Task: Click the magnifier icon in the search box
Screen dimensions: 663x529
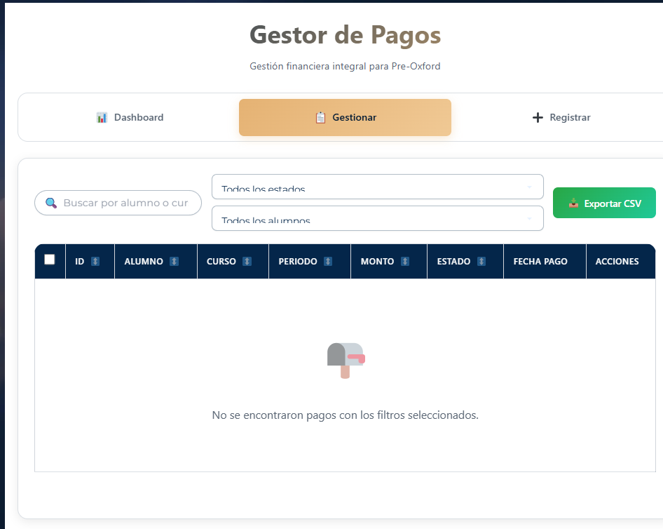Action: [x=50, y=203]
